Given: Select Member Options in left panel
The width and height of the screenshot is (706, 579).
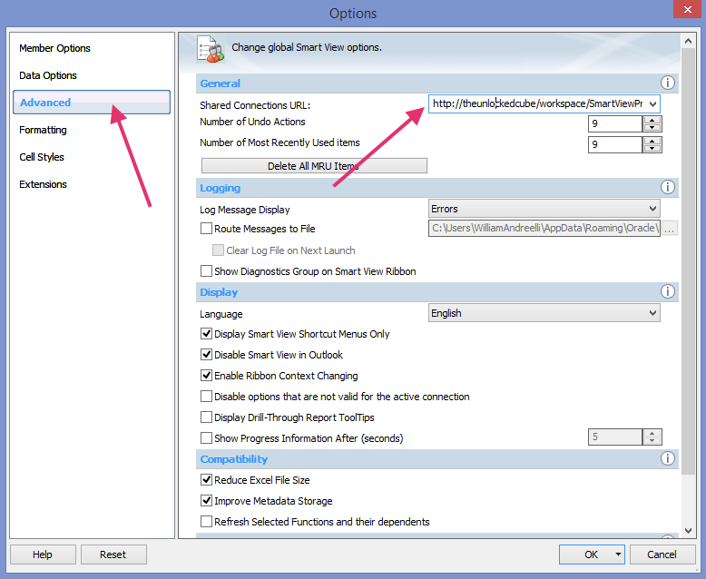Looking at the screenshot, I should click(54, 48).
